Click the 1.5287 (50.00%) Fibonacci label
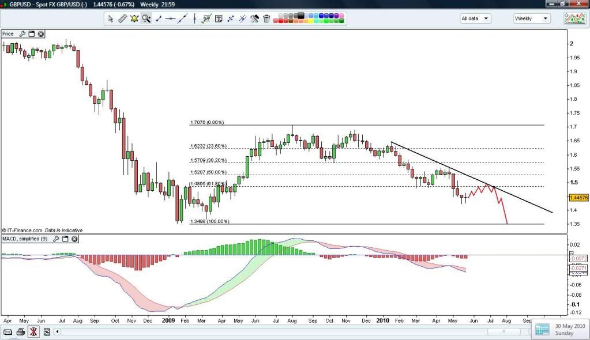This screenshot has width=590, height=340. [x=208, y=172]
